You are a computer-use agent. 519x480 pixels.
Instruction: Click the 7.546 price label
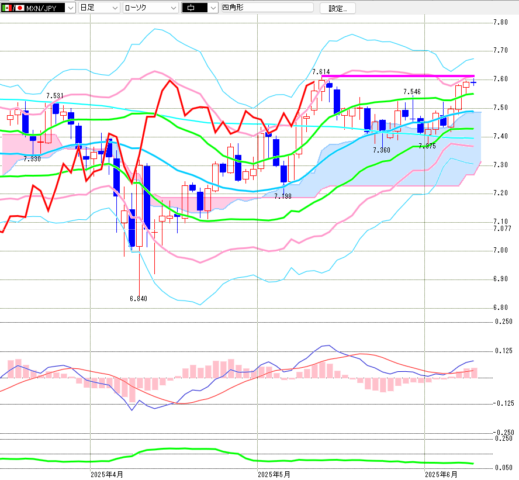click(412, 92)
